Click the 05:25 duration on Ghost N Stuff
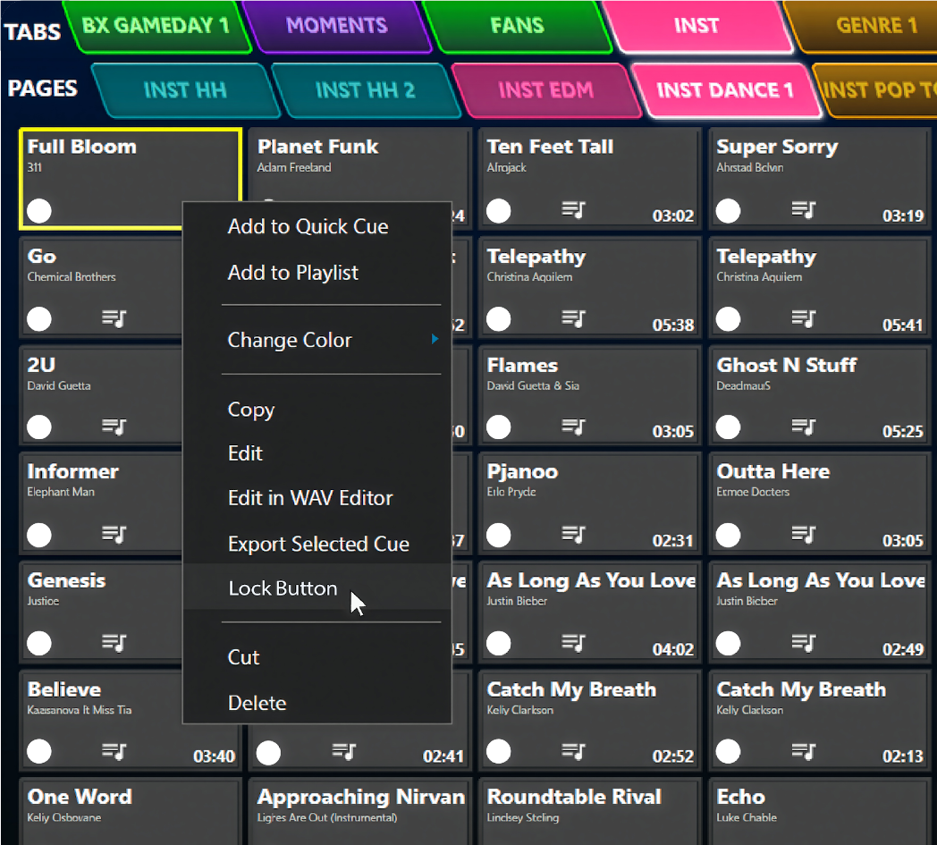The width and height of the screenshot is (937, 845). 903,432
